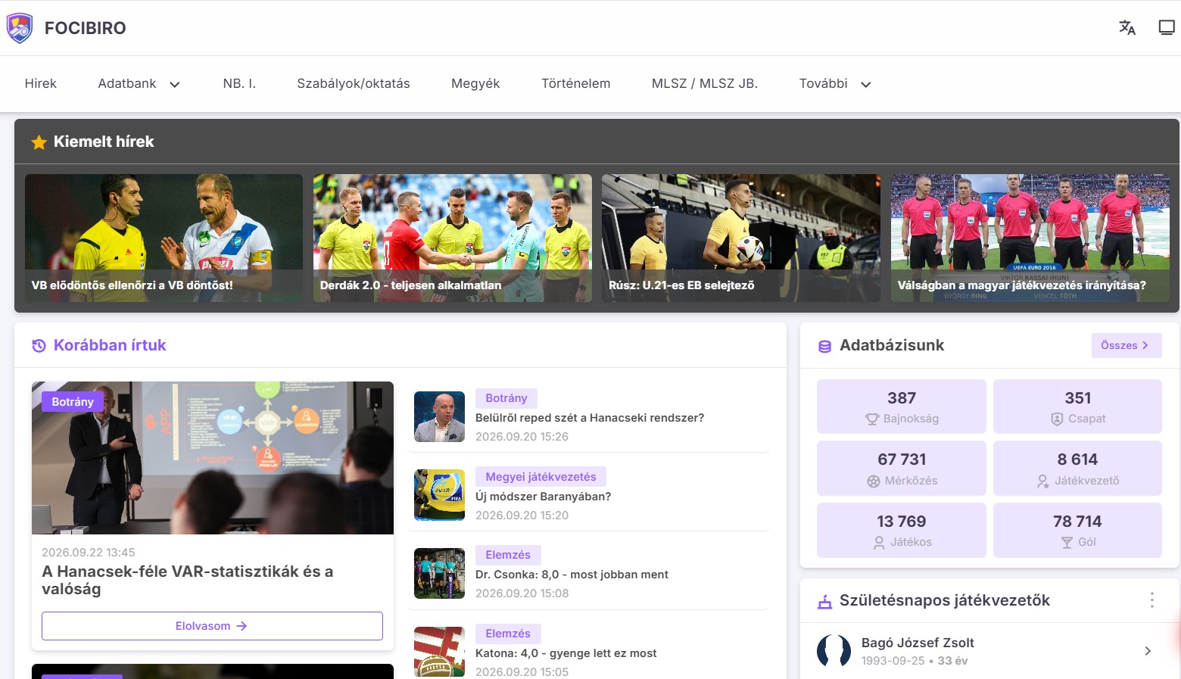Open the 78 714 Gól stat tile
This screenshot has width=1181, height=679.
[x=1077, y=530]
